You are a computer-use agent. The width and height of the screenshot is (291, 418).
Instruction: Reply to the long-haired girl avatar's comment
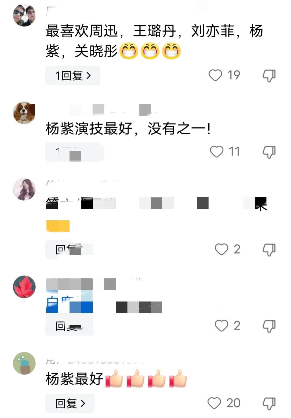click(x=70, y=250)
